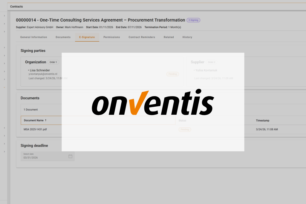Screen dimensions: 306x204
Task: Open the Related tab
Action: 169,37
